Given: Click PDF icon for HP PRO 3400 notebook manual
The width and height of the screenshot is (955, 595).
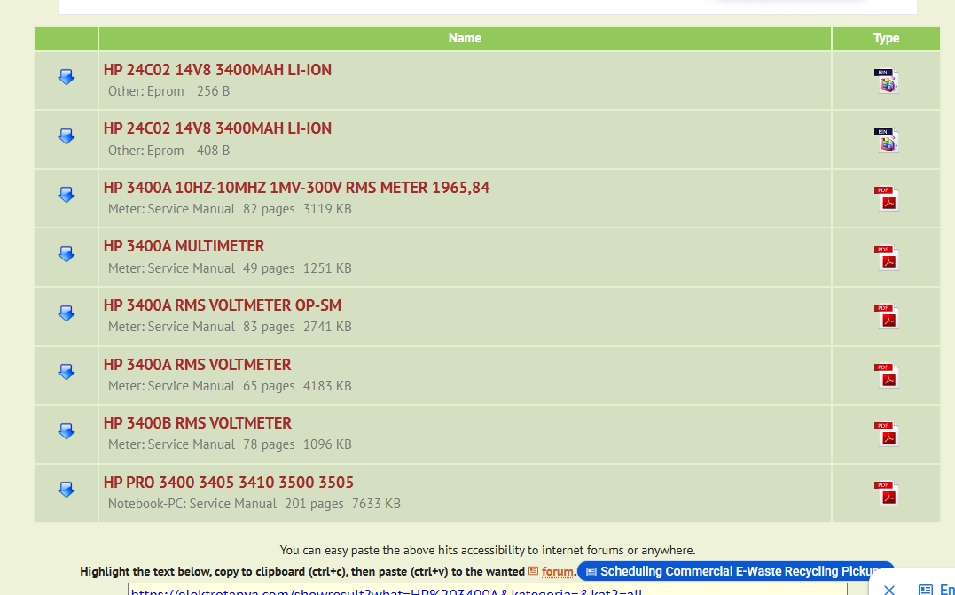Looking at the screenshot, I should coord(886,493).
